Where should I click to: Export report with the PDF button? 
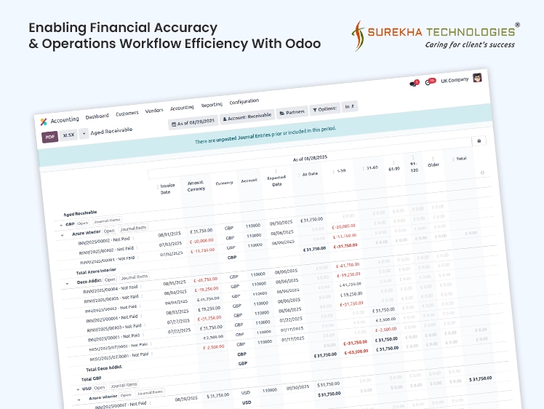50,137
